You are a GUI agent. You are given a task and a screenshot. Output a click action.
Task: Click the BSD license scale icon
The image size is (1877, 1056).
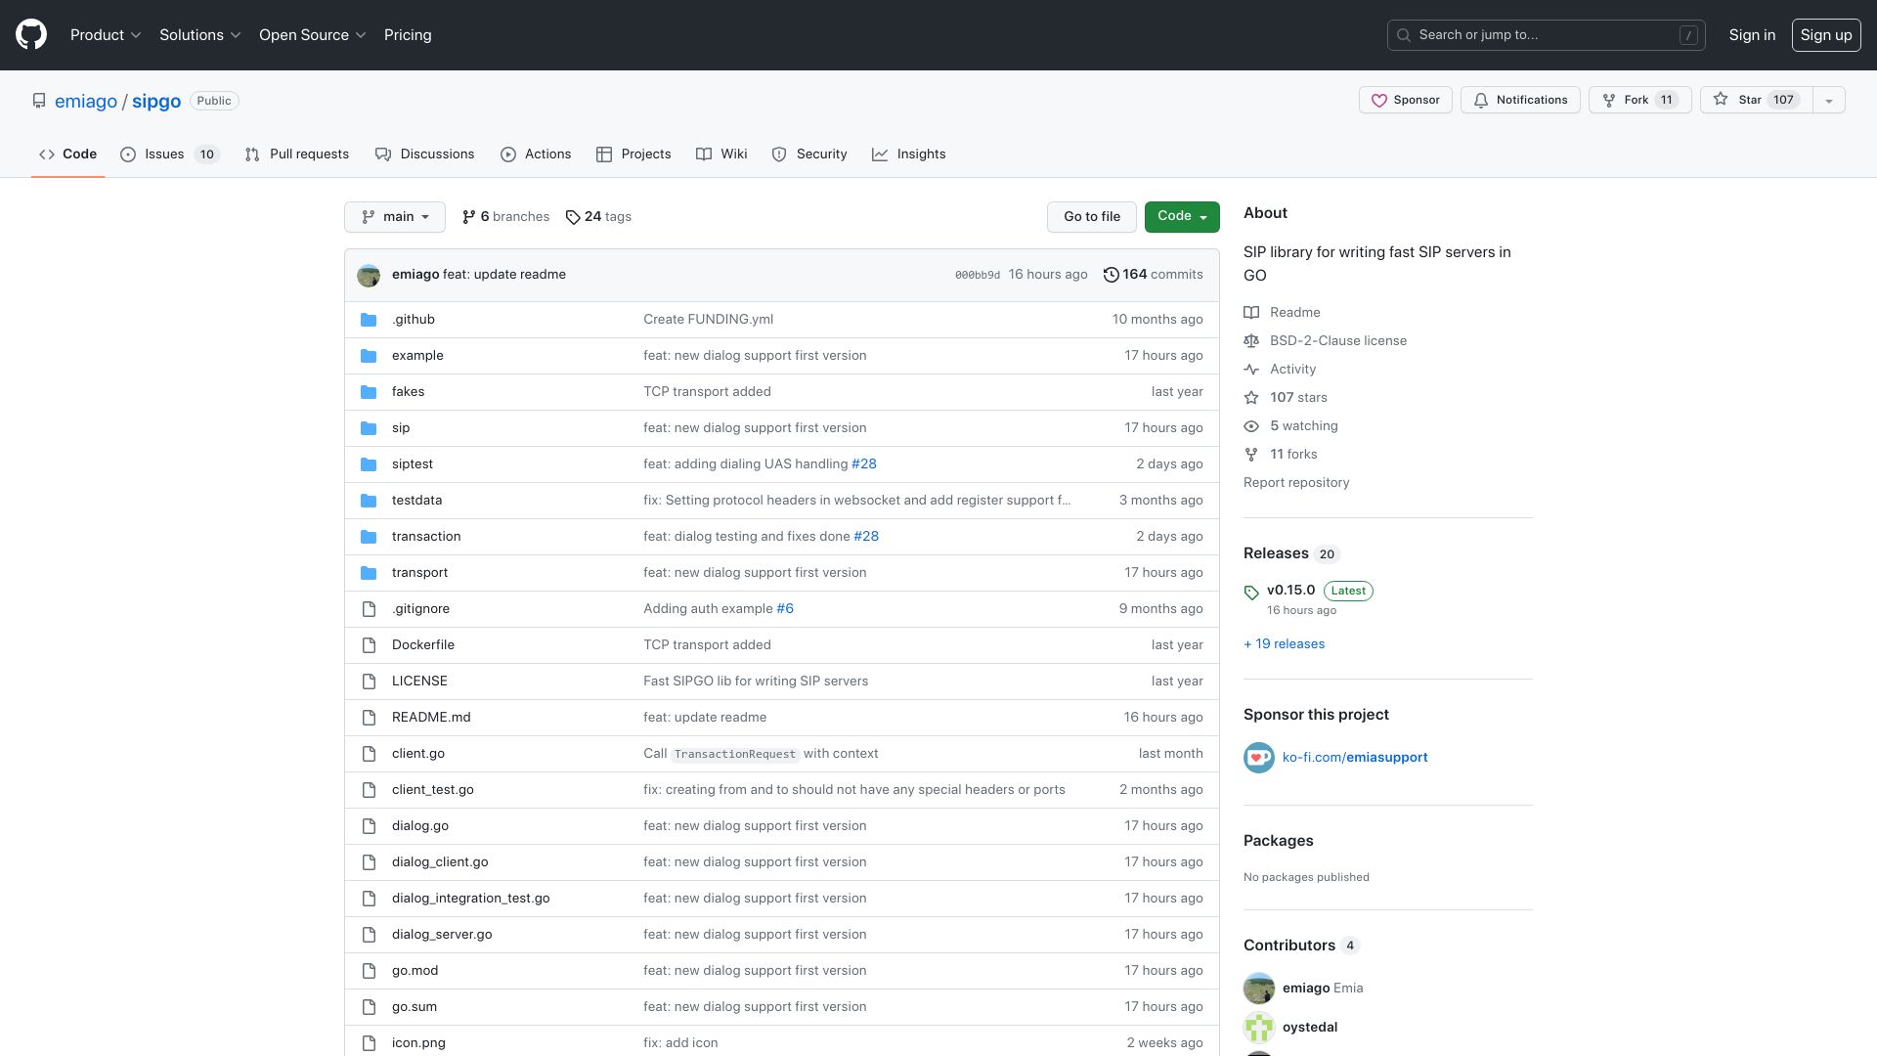point(1251,341)
